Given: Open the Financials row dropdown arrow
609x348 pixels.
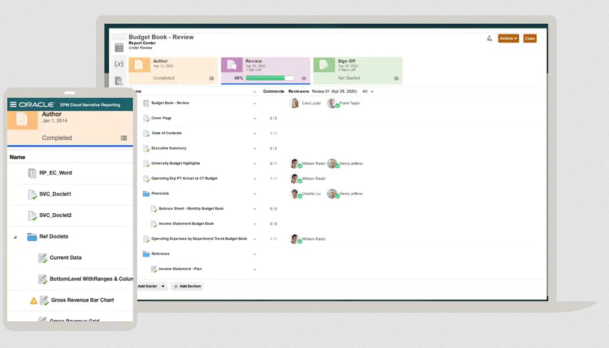Looking at the screenshot, I should tap(255, 194).
